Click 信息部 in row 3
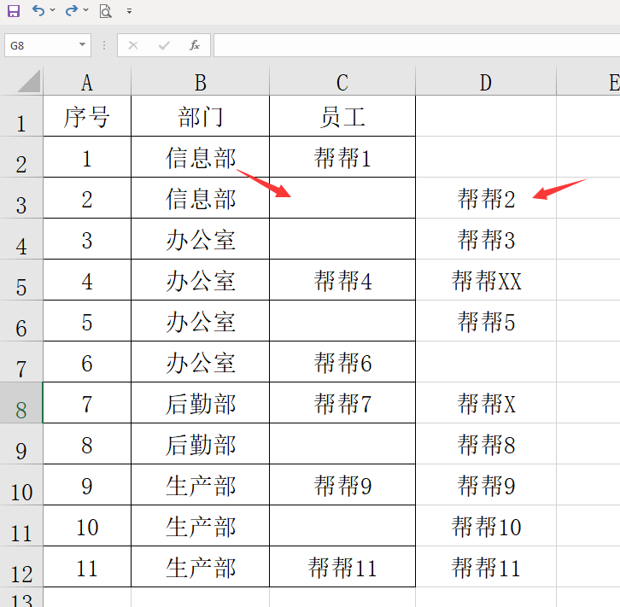This screenshot has height=607, width=620. [x=200, y=198]
